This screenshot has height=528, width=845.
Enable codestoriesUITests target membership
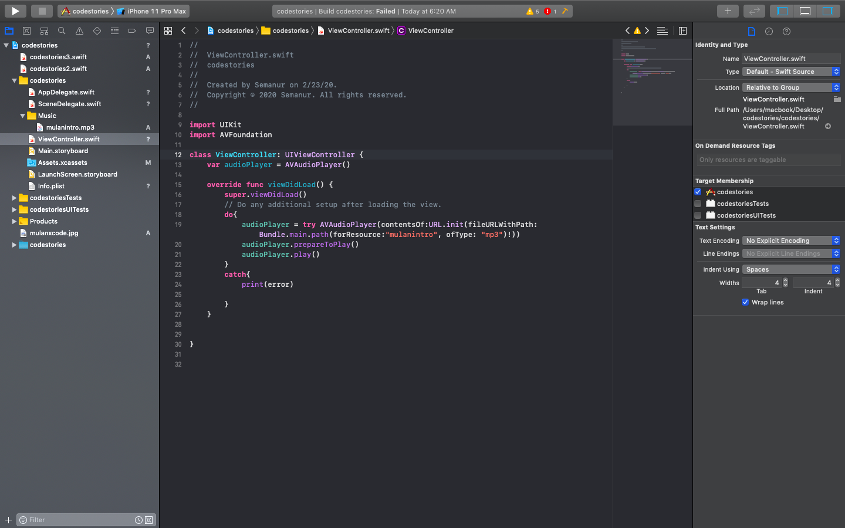tap(698, 215)
